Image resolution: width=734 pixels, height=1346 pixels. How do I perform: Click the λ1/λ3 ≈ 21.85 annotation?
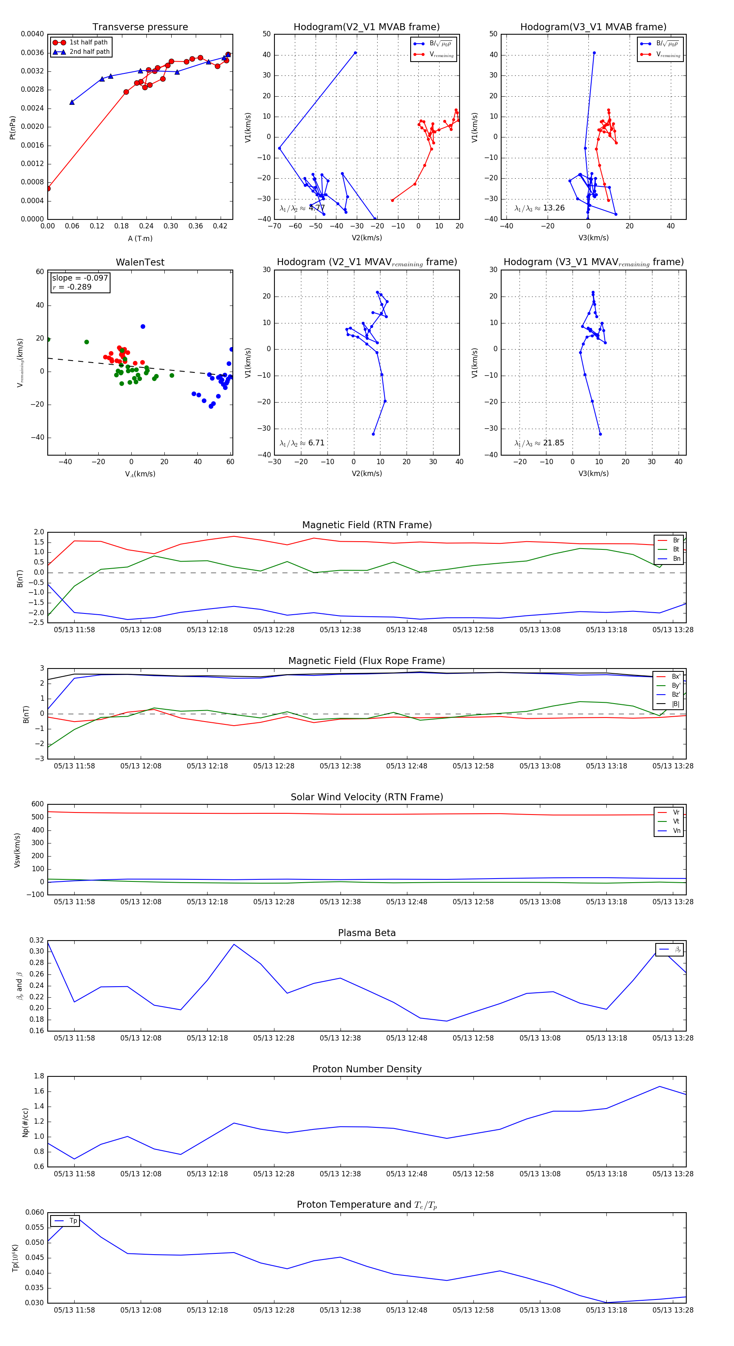point(539,443)
